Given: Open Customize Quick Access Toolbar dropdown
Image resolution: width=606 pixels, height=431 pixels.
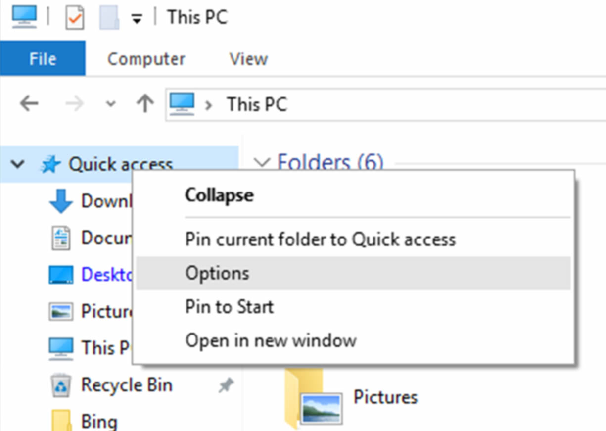Looking at the screenshot, I should 137,19.
